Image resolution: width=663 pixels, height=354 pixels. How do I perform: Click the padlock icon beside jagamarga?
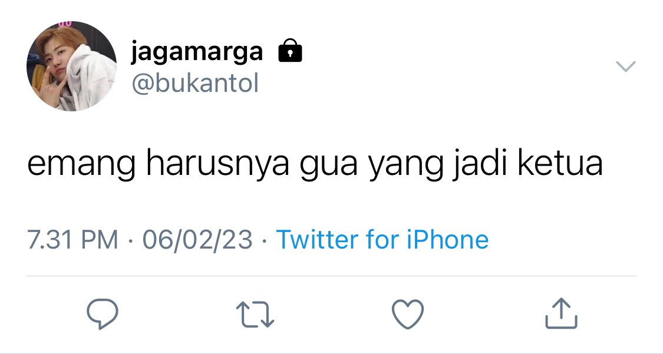point(290,50)
